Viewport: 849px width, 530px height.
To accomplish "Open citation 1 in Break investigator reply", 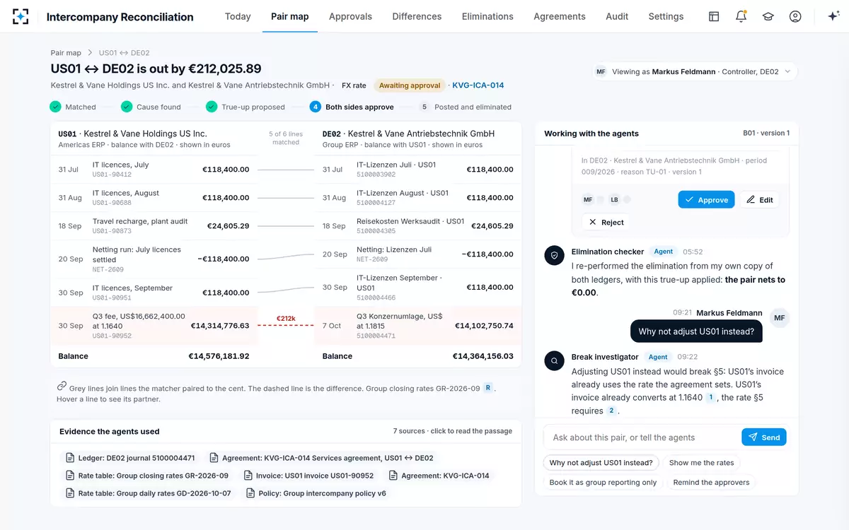I will (711, 398).
